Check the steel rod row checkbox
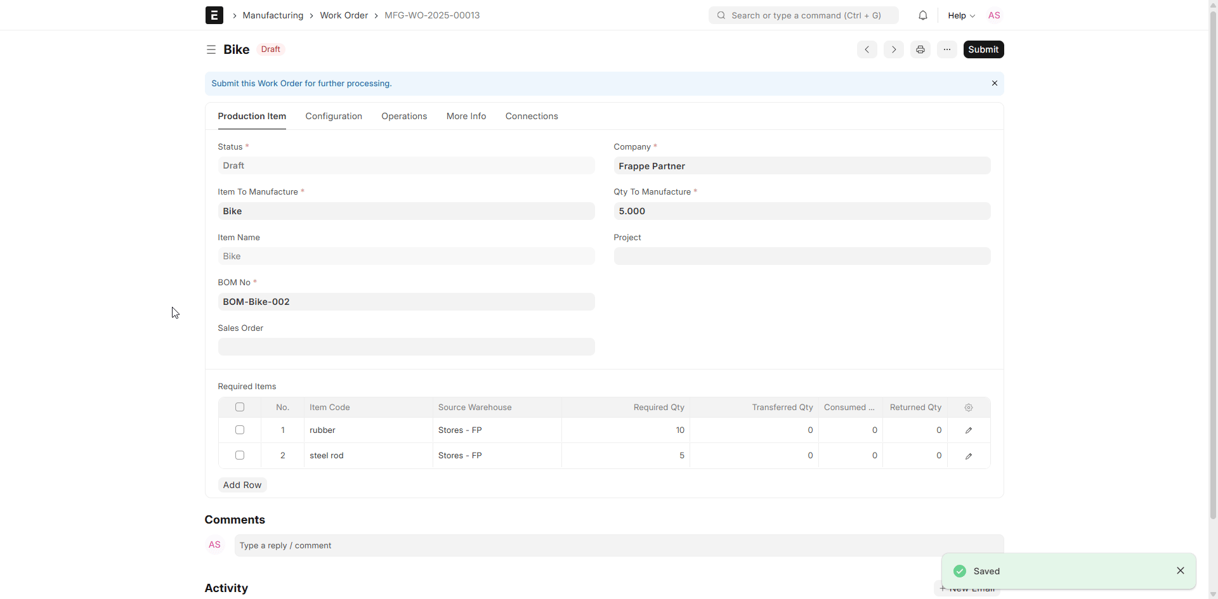The image size is (1218, 599). tap(240, 455)
